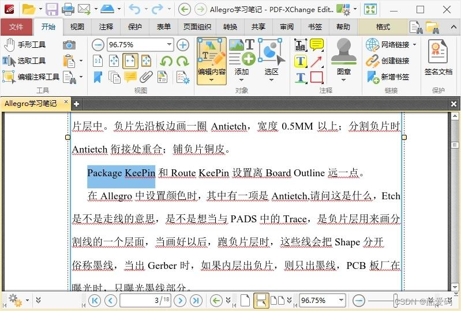Zoom in with plus circle in ribbon
Screen dimensions: 461x311
pyautogui.click(x=183, y=45)
